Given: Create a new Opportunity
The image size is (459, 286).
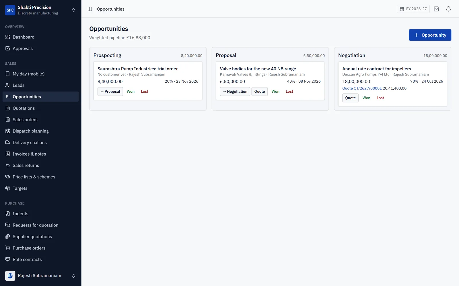Looking at the screenshot, I should pyautogui.click(x=430, y=35).
